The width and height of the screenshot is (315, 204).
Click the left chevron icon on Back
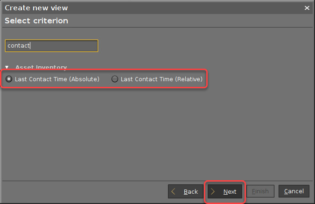pyautogui.click(x=174, y=191)
